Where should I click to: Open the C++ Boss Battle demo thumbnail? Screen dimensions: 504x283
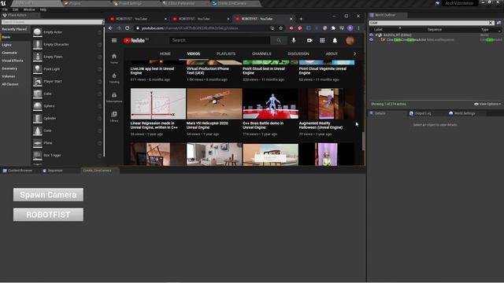[x=271, y=104]
